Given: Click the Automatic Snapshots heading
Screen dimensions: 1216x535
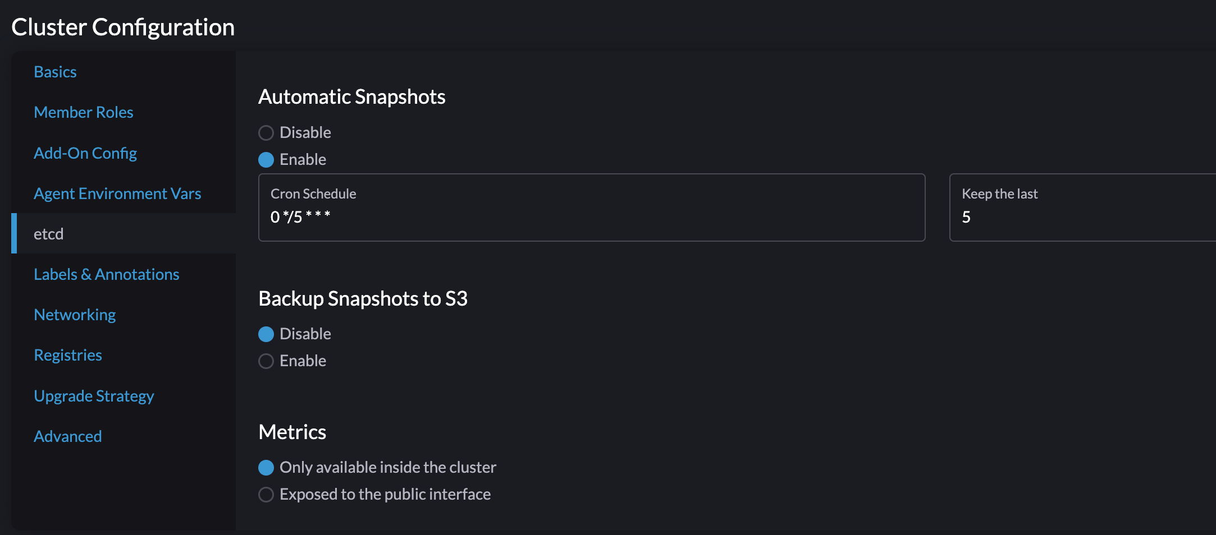Looking at the screenshot, I should click(352, 96).
